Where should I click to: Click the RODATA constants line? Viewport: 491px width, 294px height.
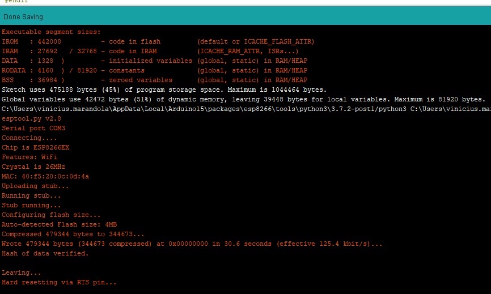pos(154,70)
